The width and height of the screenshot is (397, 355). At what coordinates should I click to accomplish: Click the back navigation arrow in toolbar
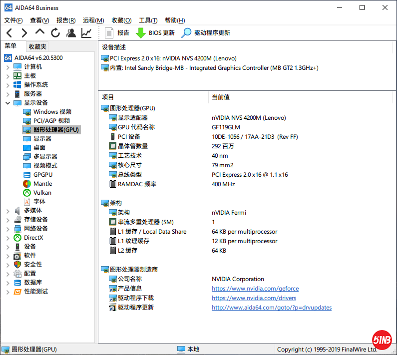[9, 33]
